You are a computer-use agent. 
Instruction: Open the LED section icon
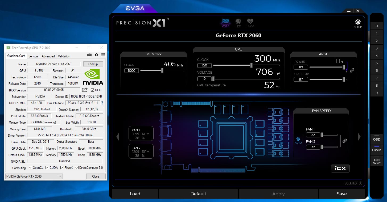[238, 23]
